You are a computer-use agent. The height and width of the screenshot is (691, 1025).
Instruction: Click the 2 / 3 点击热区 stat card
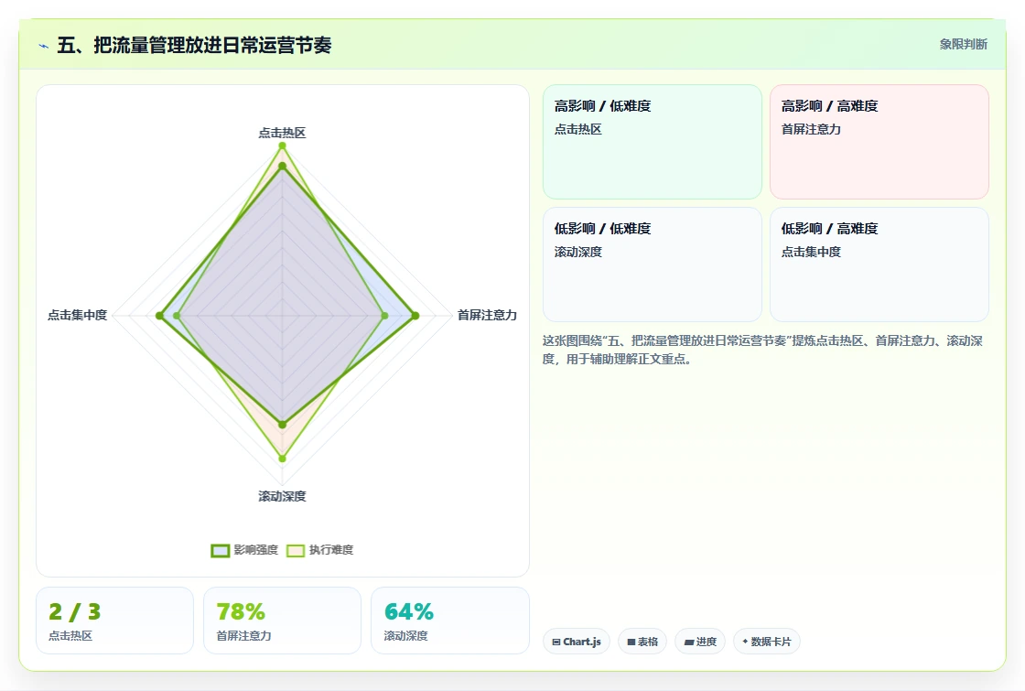[x=115, y=621]
